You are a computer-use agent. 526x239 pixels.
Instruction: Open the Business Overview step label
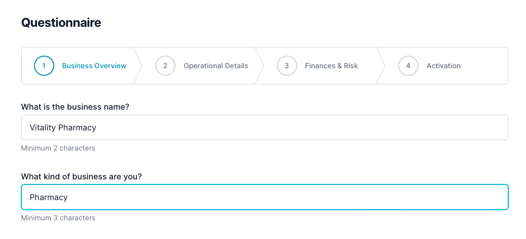tap(94, 66)
